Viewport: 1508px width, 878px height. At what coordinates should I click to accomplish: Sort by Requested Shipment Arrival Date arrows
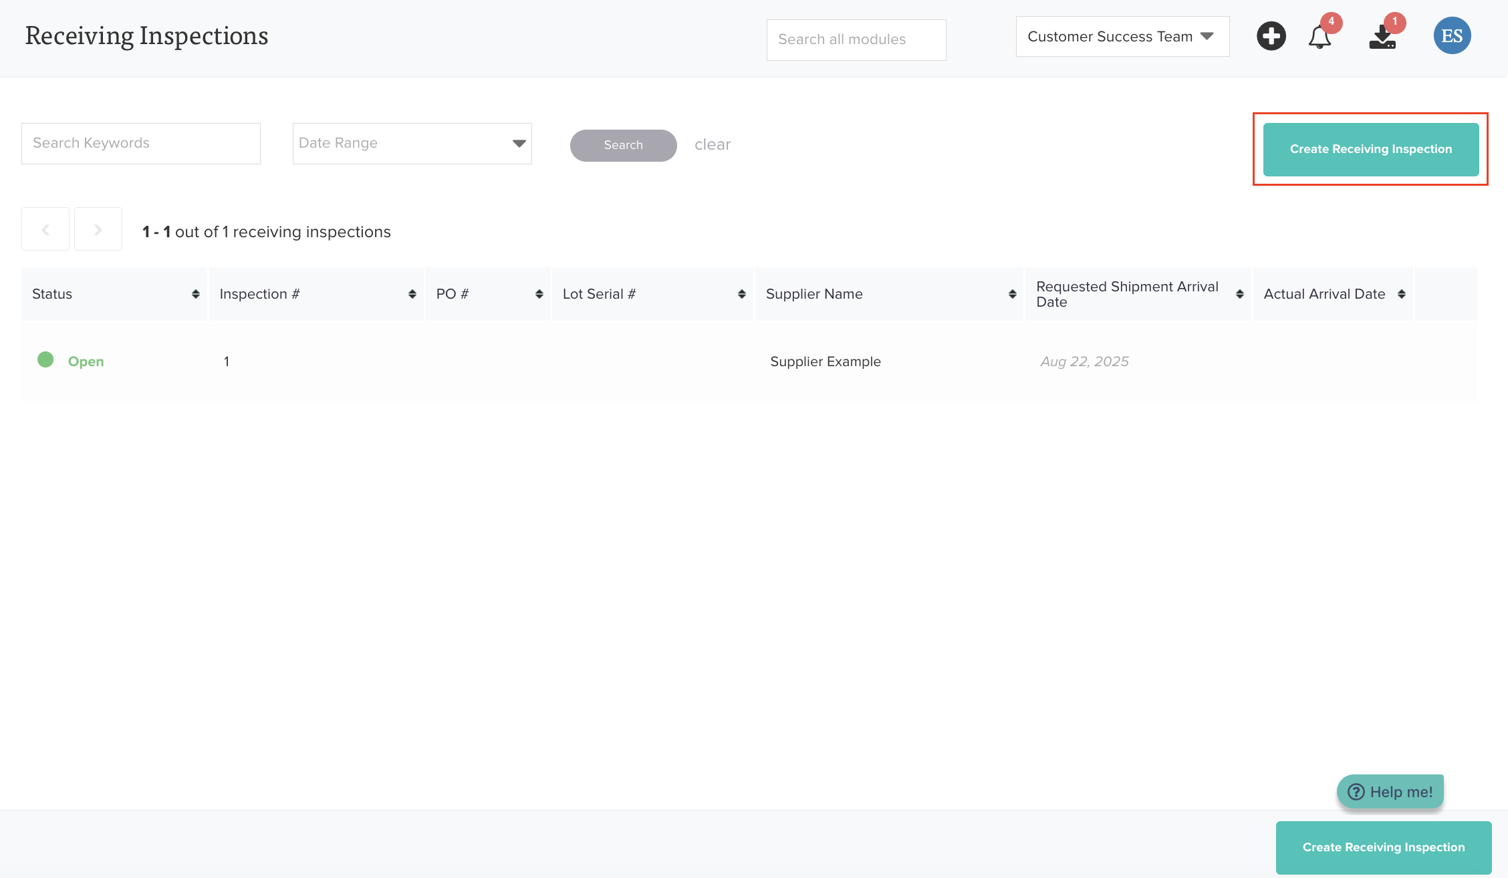pyautogui.click(x=1239, y=294)
